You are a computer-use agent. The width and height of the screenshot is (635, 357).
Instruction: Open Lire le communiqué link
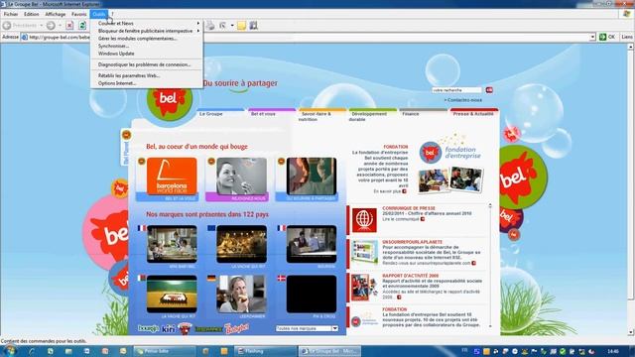(404, 219)
